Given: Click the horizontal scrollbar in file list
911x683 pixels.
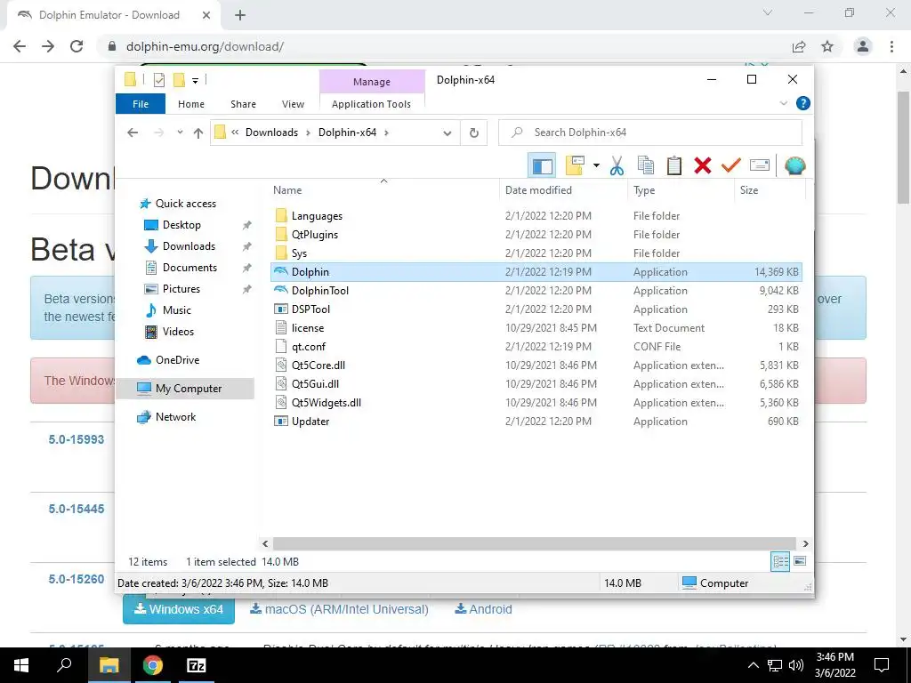Looking at the screenshot, I should pyautogui.click(x=535, y=543).
